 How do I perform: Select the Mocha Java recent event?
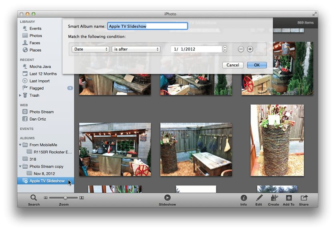(40, 66)
